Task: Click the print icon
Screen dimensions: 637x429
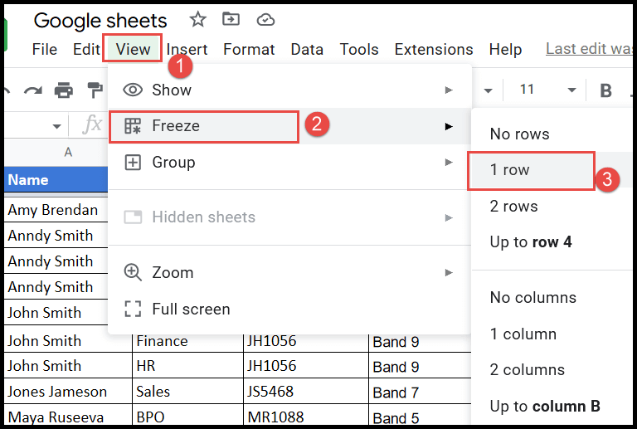Action: pos(64,90)
